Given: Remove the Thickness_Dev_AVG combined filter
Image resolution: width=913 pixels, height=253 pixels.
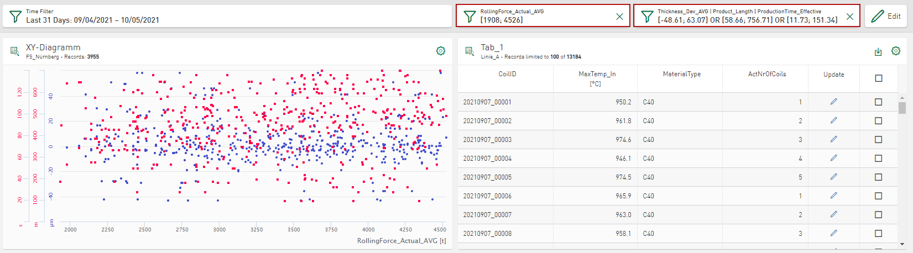Looking at the screenshot, I should tap(849, 17).
